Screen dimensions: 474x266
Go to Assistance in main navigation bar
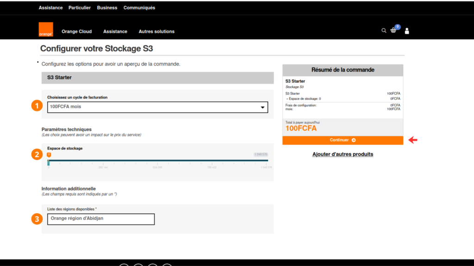[115, 31]
